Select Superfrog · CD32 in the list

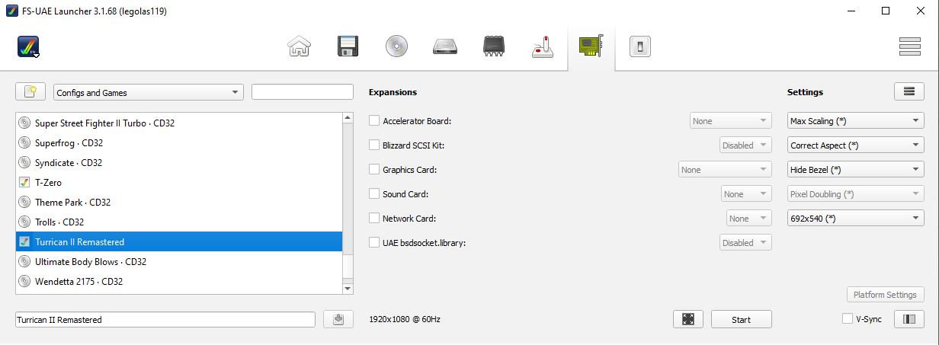pos(178,142)
